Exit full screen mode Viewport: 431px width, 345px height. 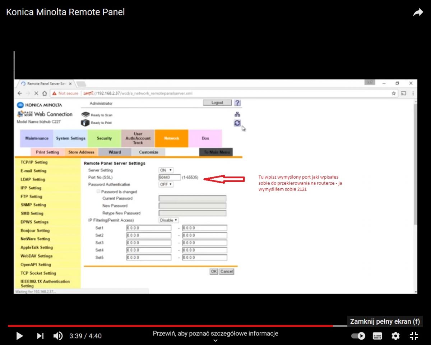point(414,336)
